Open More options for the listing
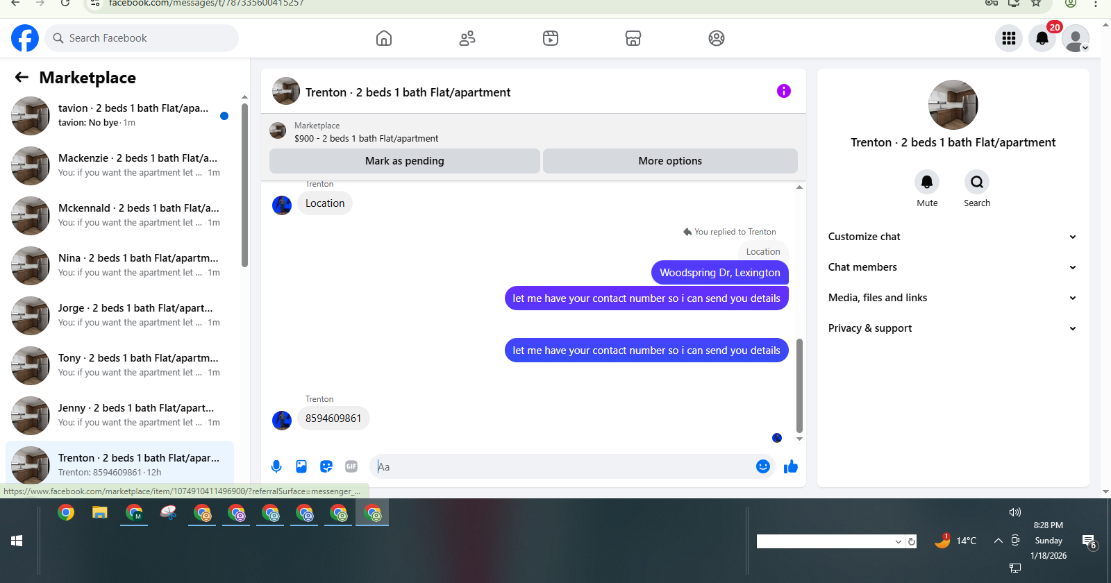Viewport: 1111px width, 583px height. pos(670,161)
